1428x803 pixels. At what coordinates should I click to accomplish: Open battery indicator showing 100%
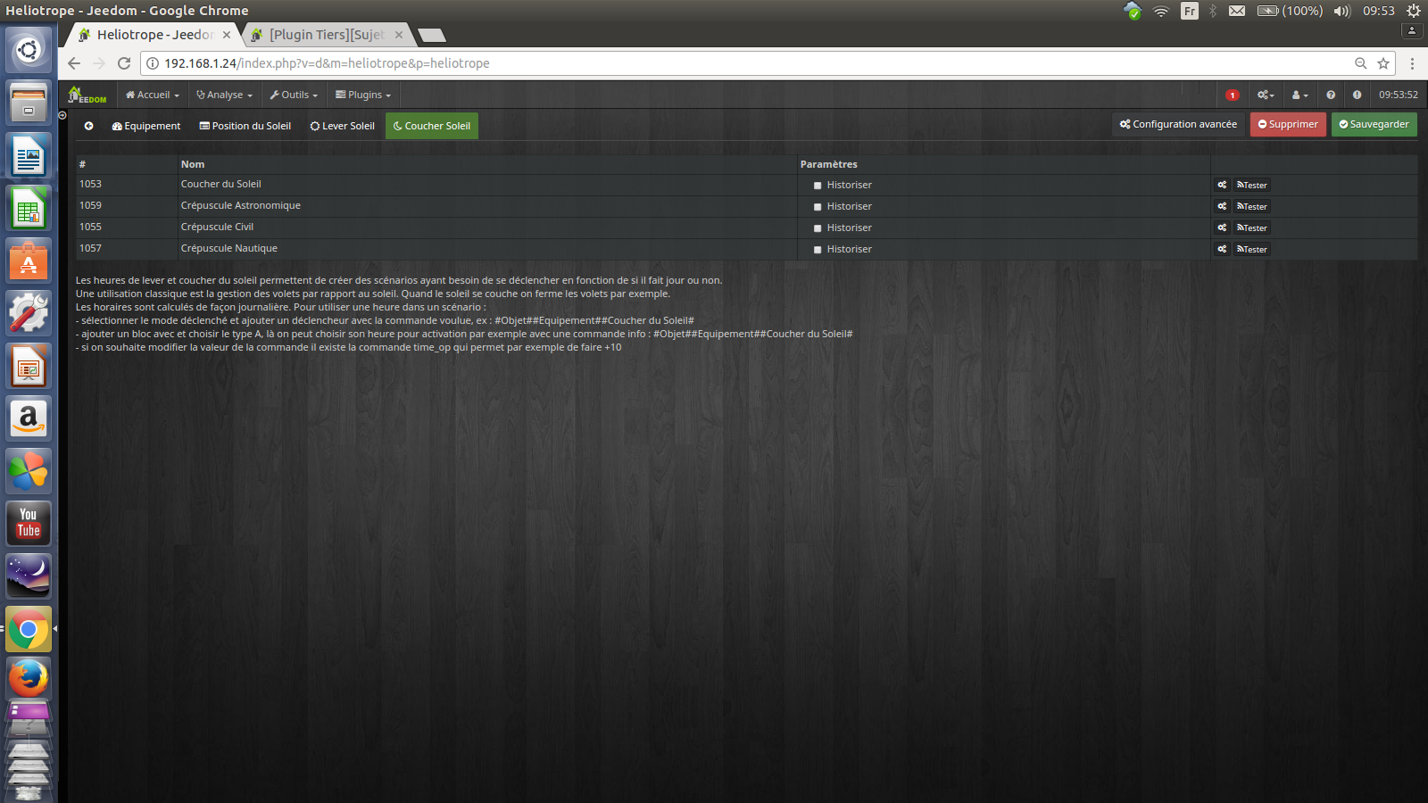coord(1290,11)
